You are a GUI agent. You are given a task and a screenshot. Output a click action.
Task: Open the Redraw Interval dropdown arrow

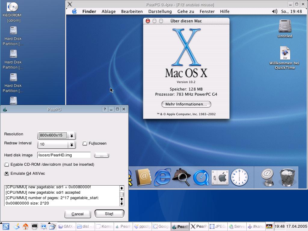[72, 145]
